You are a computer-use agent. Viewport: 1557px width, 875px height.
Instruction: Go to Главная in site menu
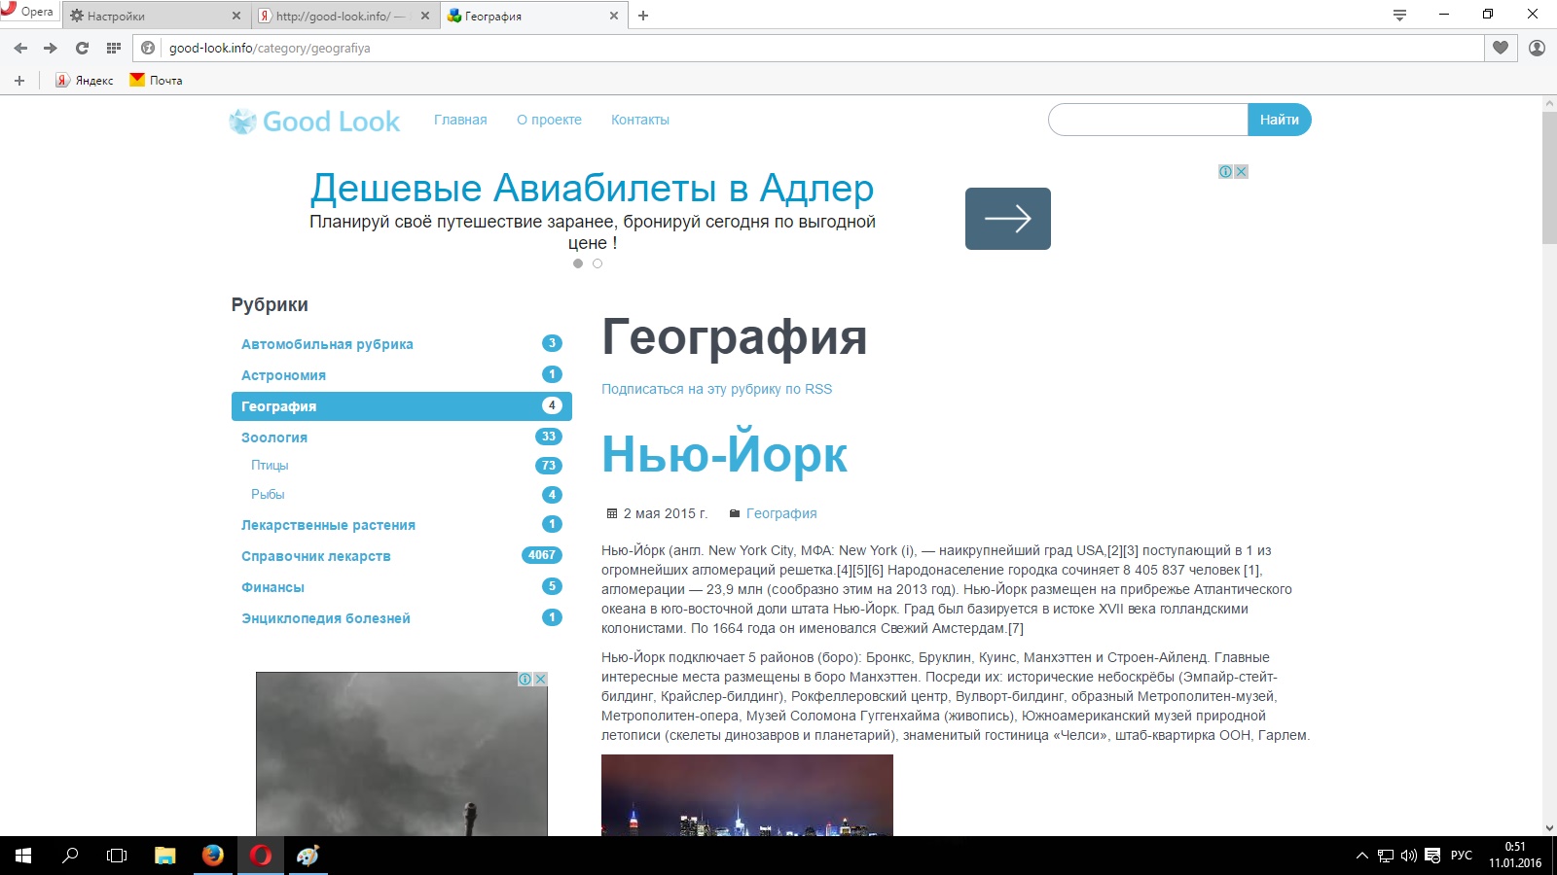point(460,120)
